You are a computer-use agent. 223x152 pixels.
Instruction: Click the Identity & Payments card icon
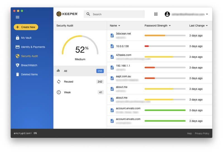17,47
